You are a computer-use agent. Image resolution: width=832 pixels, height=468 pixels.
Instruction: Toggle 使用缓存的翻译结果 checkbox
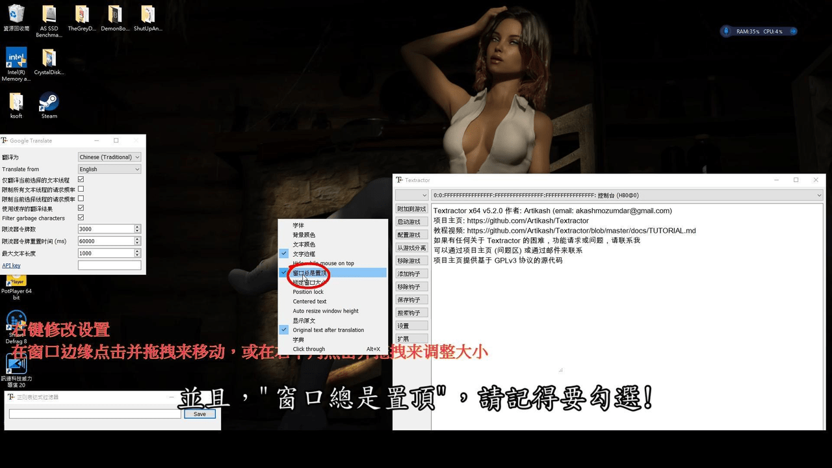pos(81,208)
